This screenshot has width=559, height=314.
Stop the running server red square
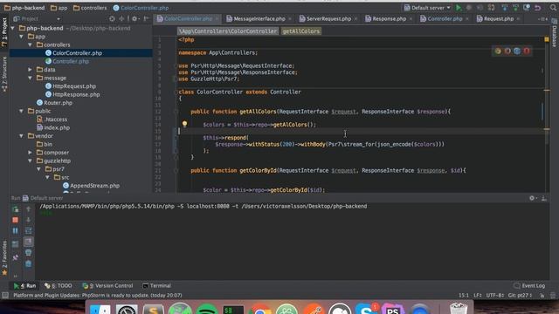(x=16, y=220)
